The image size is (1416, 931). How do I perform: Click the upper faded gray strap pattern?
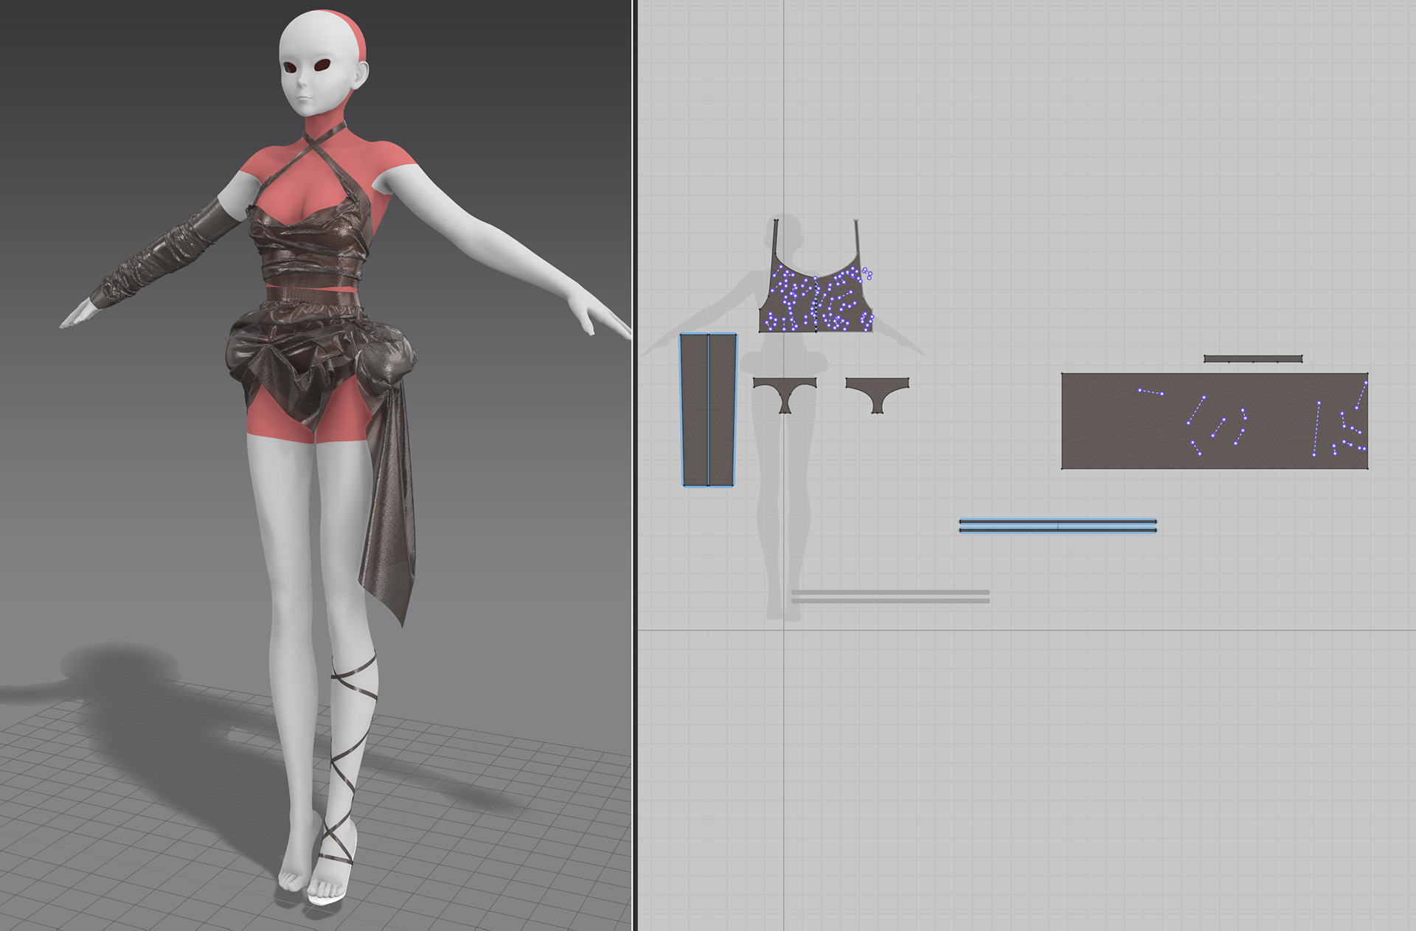point(890,592)
